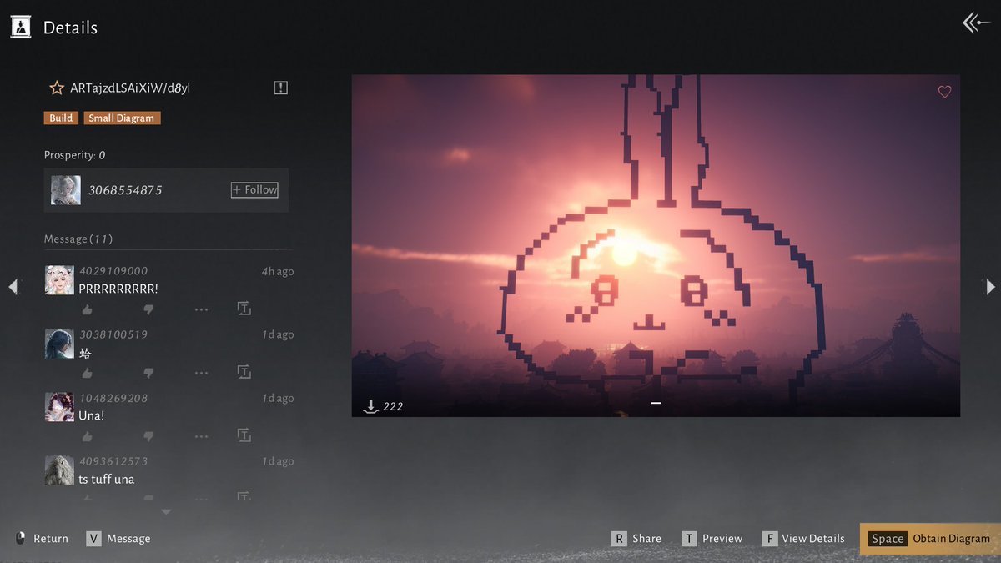
Task: Click the download count 222 icon
Action: (x=371, y=406)
